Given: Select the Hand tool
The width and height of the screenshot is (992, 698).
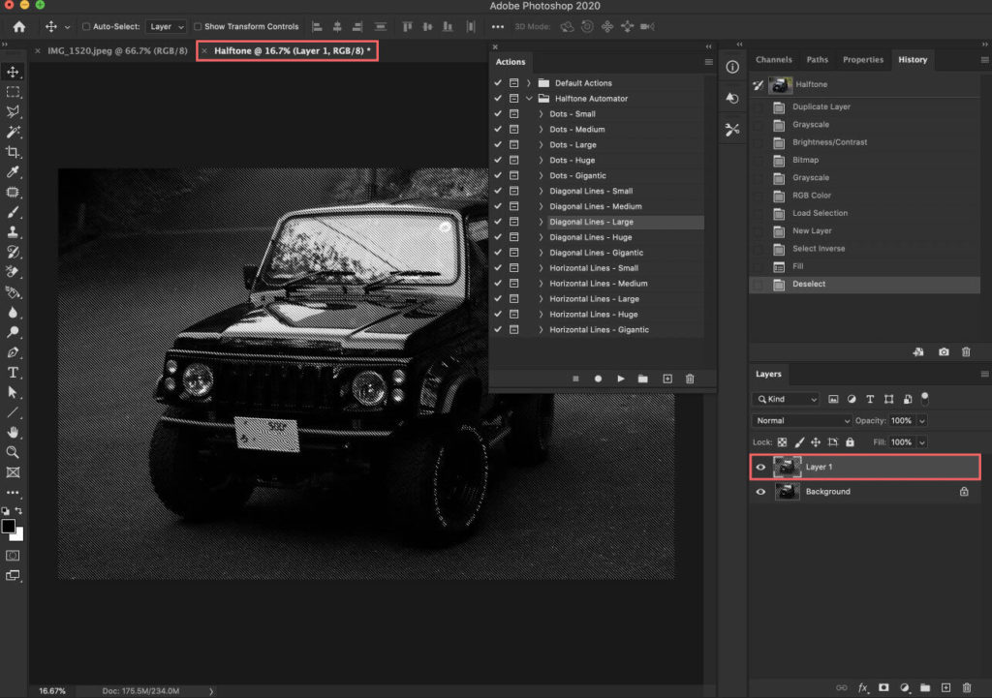Looking at the screenshot, I should (13, 433).
